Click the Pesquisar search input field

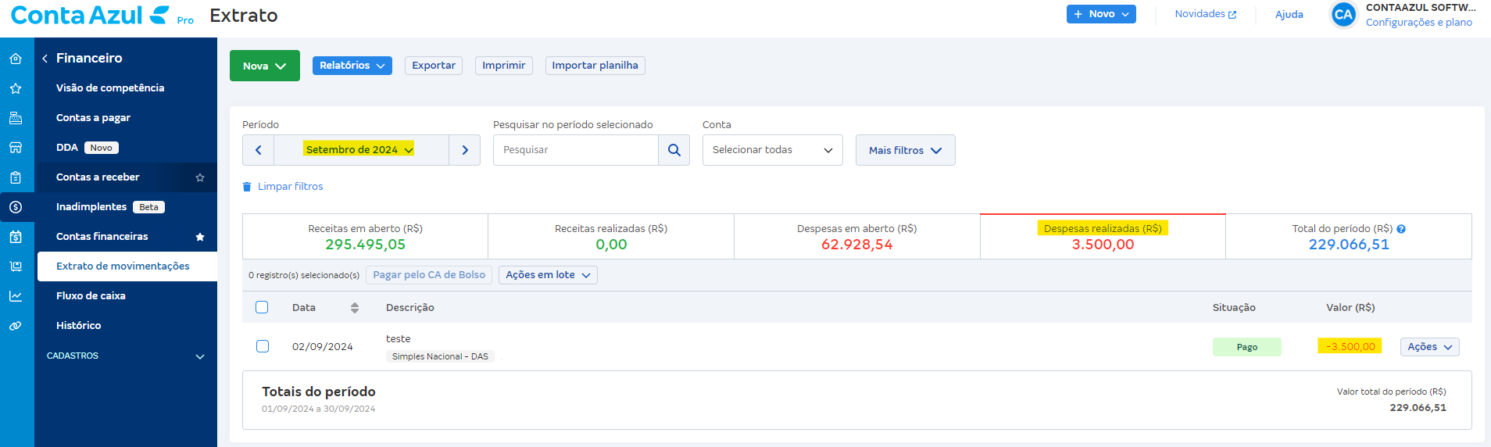575,150
